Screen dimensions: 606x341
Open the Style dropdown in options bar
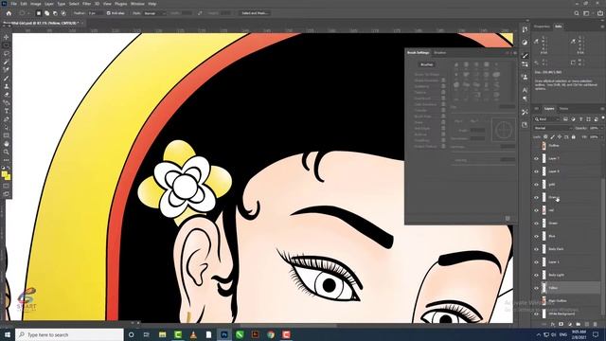click(154, 13)
